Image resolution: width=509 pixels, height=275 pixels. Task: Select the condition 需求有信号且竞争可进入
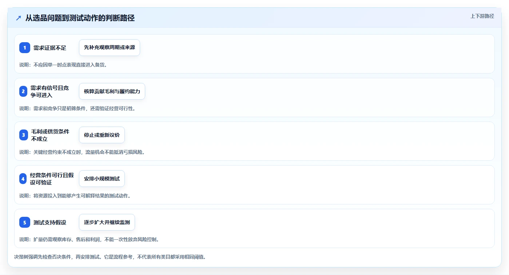coord(49,91)
